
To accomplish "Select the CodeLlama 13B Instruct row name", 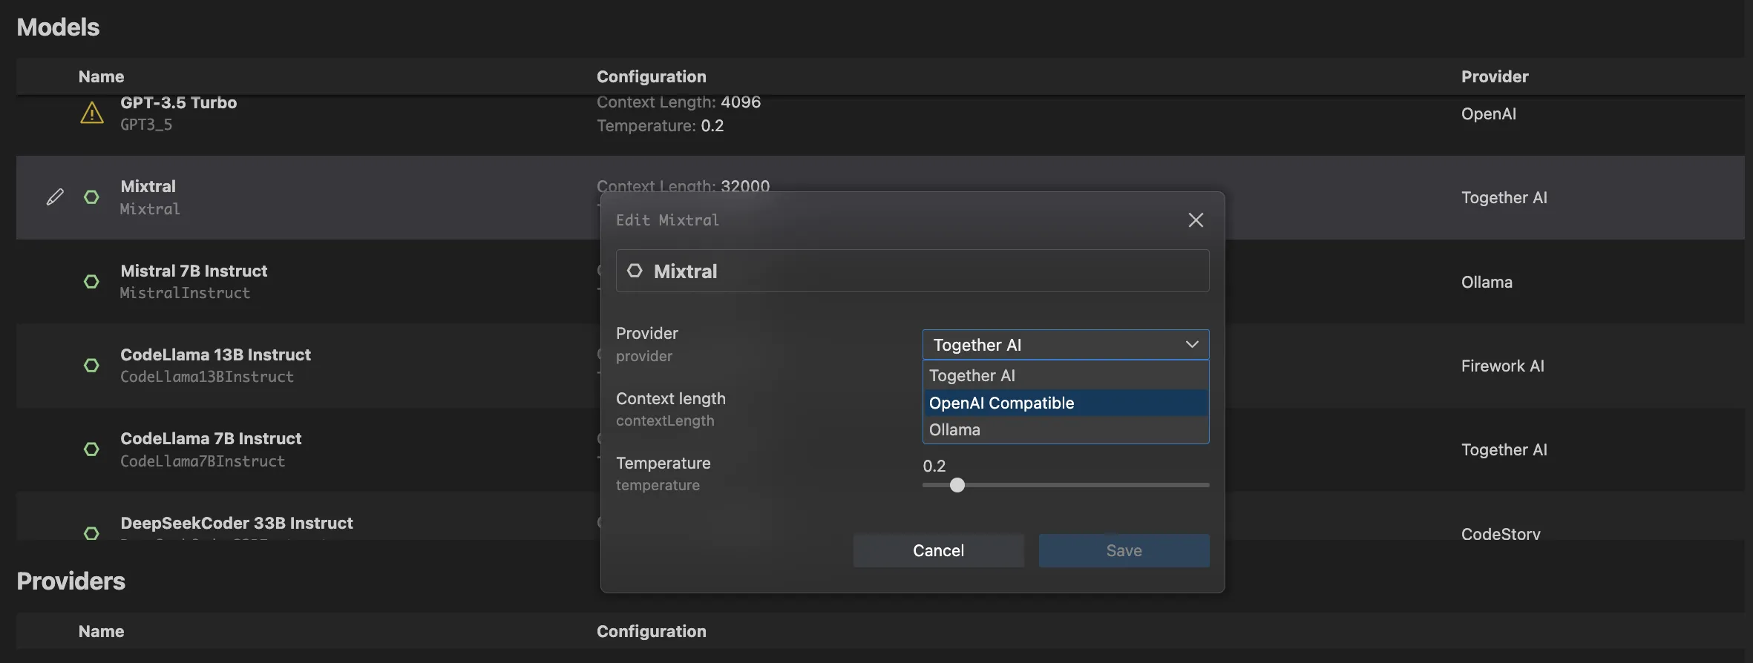I will [x=216, y=354].
